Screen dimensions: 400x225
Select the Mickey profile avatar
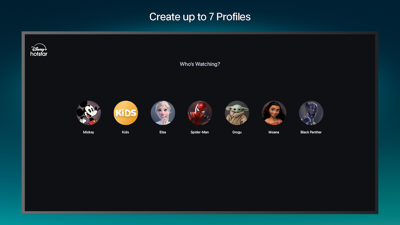click(x=89, y=113)
